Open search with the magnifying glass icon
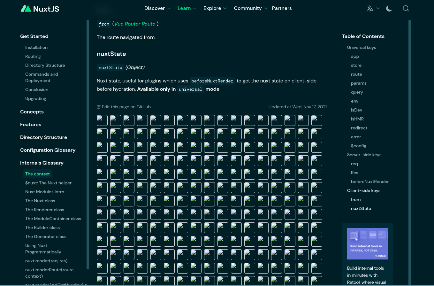The image size is (434, 286). (x=406, y=8)
